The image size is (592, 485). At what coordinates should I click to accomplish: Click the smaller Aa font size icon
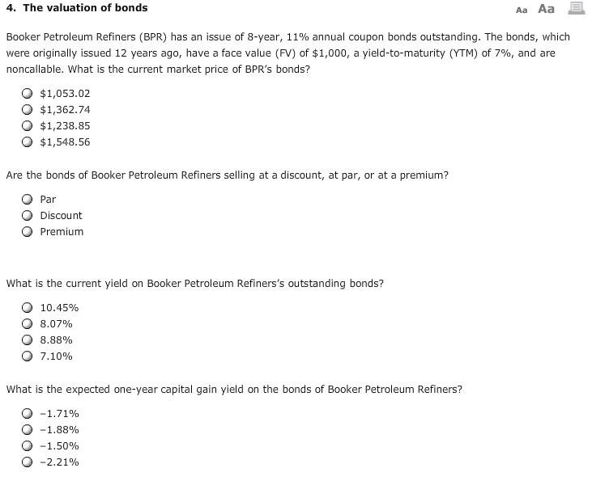click(x=521, y=11)
